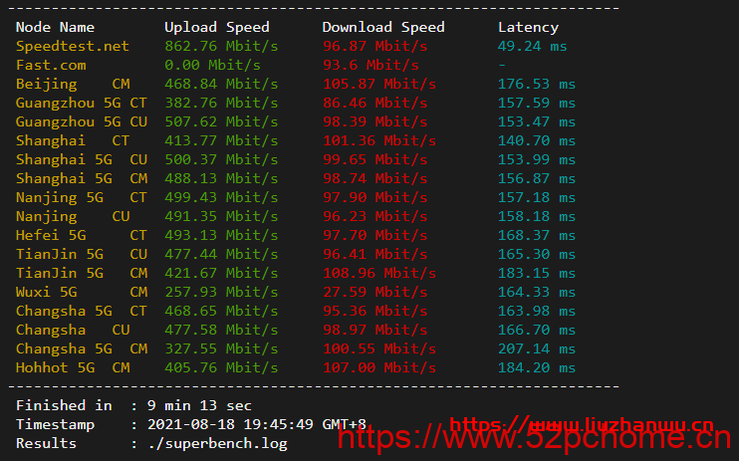Click upload value 468.84 Mbit/s
Viewport: 739px width, 461px height.
(x=221, y=84)
